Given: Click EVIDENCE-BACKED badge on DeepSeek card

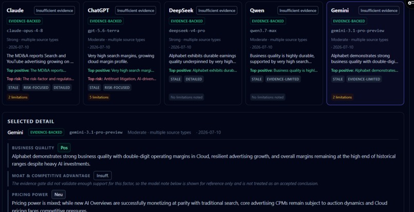Looking at the screenshot, I should [186, 21].
